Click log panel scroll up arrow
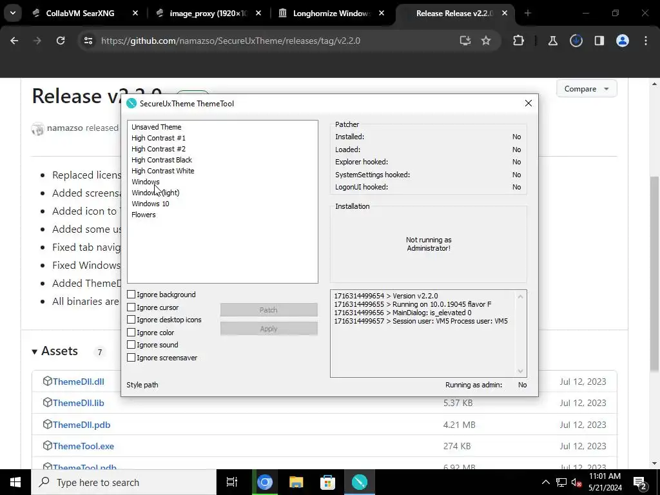 coord(520,296)
